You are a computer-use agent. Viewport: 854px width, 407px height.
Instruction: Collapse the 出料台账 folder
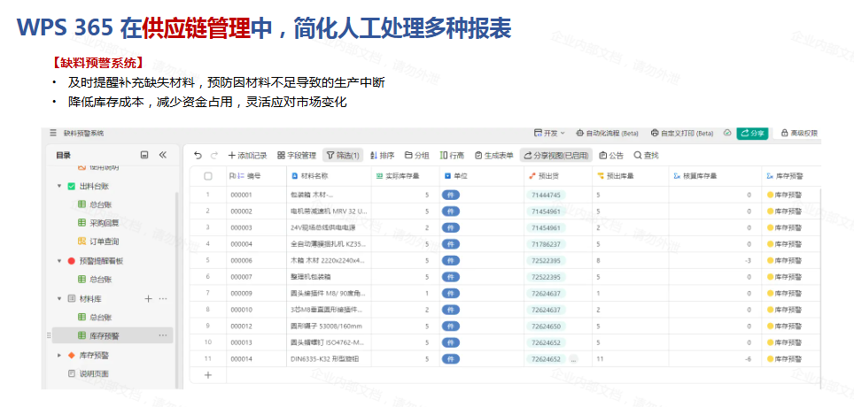58,186
